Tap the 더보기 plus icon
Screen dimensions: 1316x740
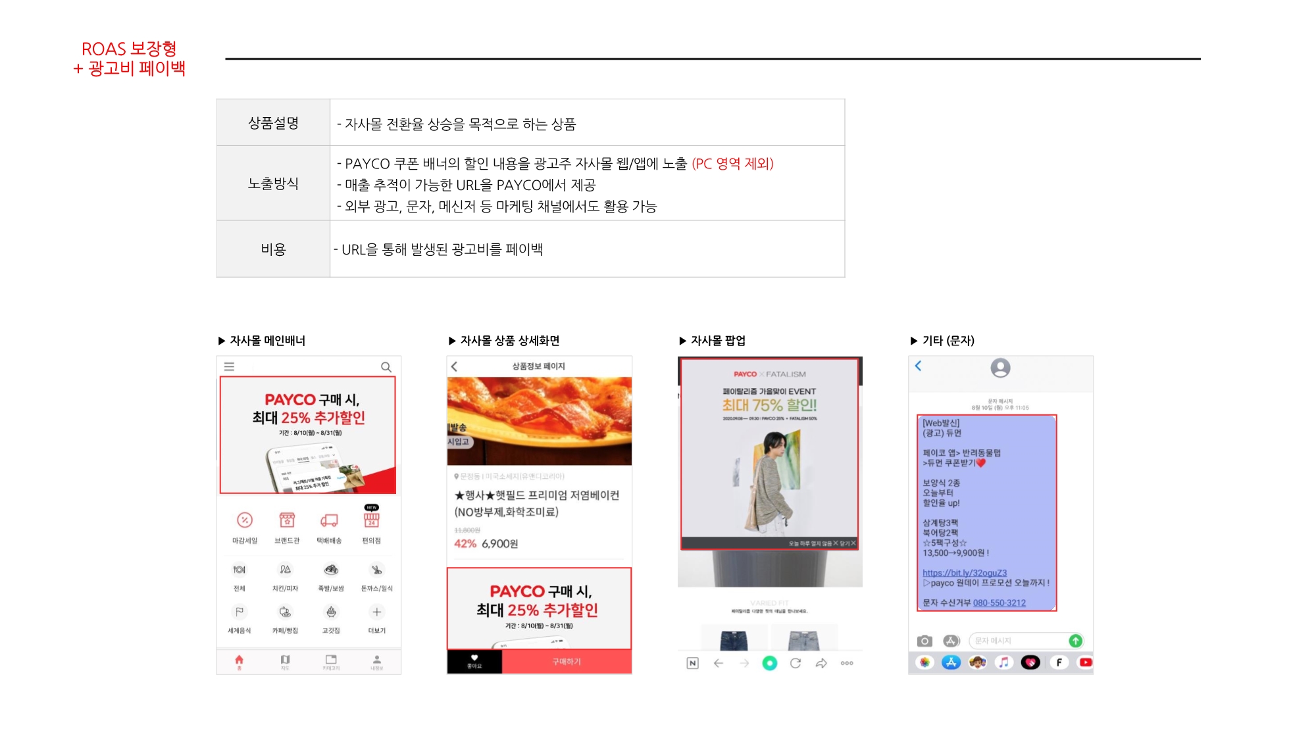click(x=376, y=612)
